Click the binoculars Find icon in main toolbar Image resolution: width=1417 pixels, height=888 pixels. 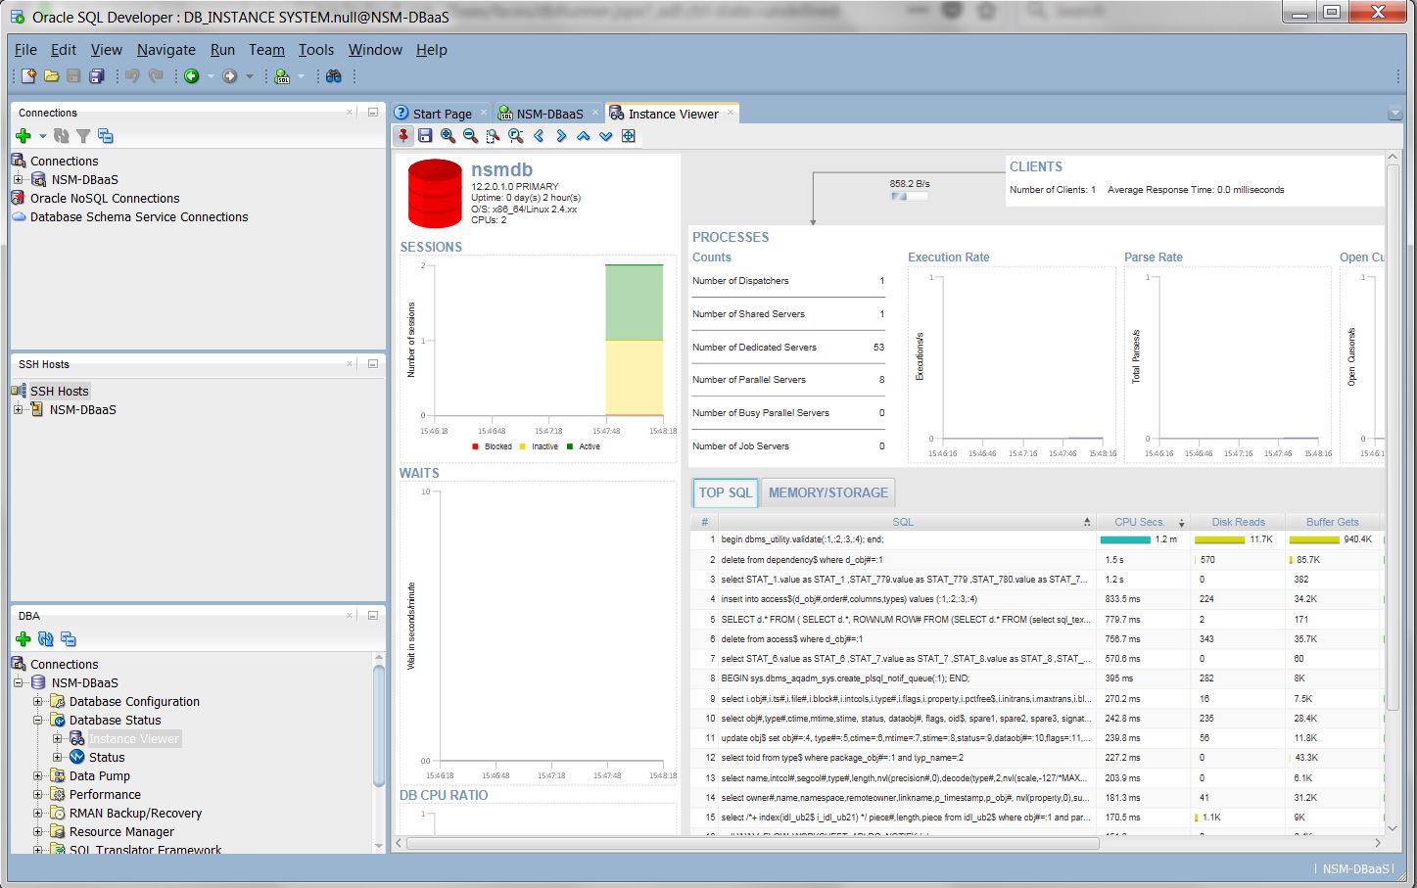[334, 75]
